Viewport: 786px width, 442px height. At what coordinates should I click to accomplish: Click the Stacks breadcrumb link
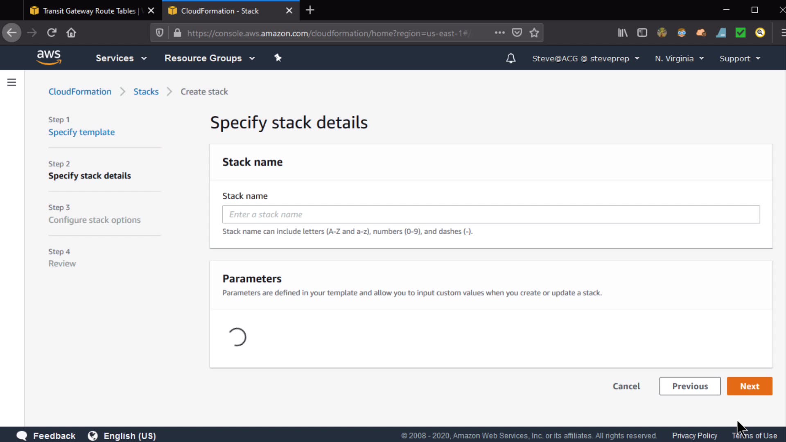pos(146,92)
